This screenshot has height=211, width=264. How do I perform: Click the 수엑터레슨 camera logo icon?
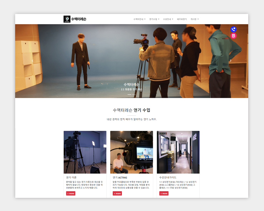(67, 19)
